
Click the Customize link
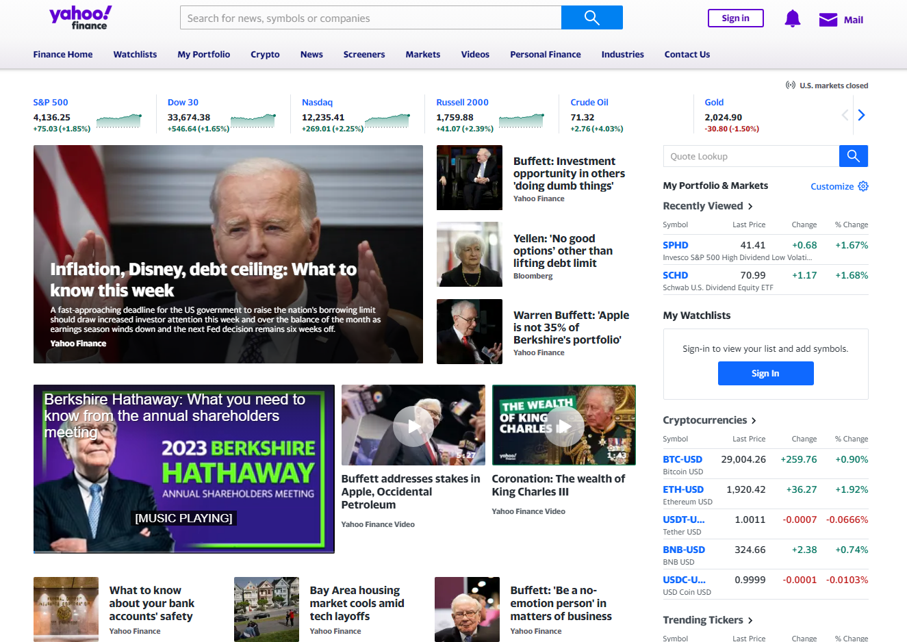[832, 186]
